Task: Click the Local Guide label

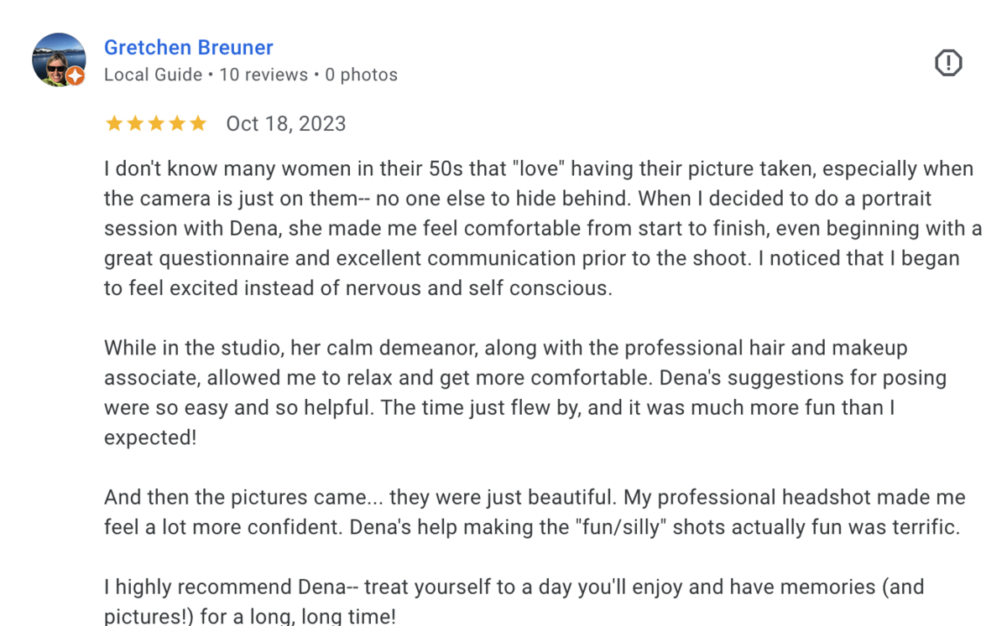Action: [153, 75]
